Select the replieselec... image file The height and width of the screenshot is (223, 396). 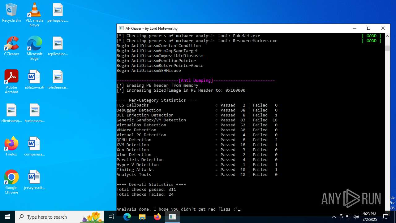pos(58,46)
